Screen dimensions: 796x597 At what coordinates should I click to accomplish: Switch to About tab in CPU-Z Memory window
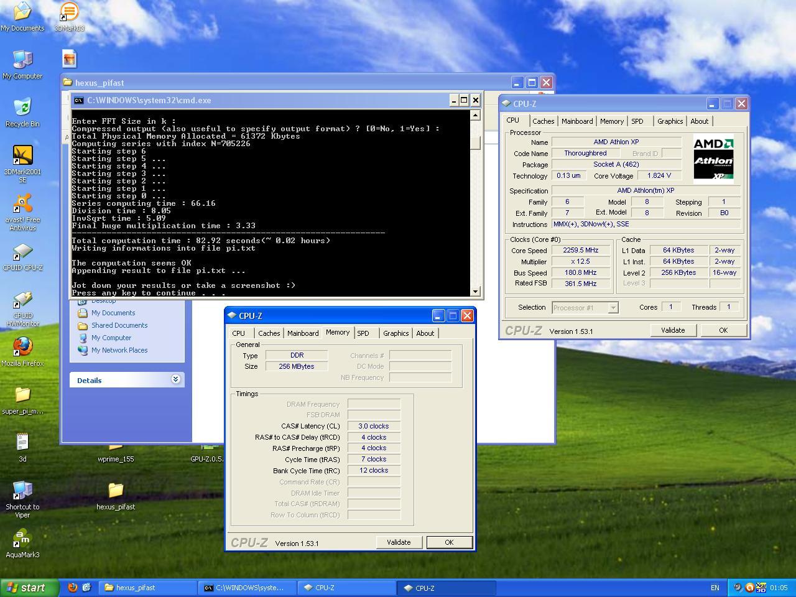click(425, 333)
